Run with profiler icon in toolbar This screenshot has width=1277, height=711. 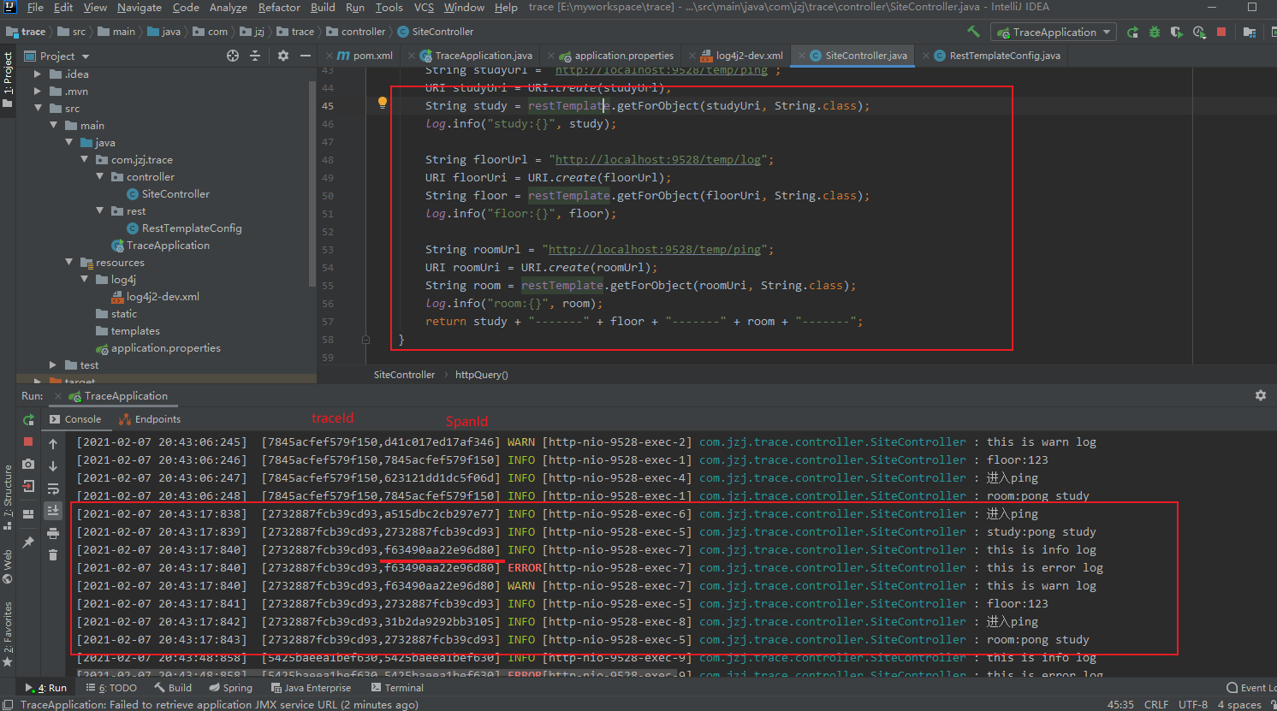(x=1199, y=32)
